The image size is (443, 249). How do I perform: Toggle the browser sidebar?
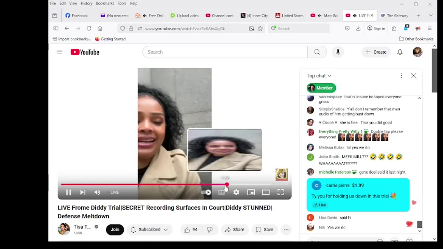click(x=56, y=28)
